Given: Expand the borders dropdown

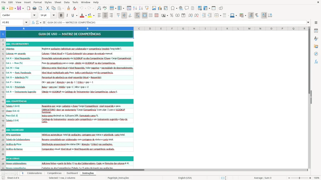Looking at the screenshot, I should [220, 15].
